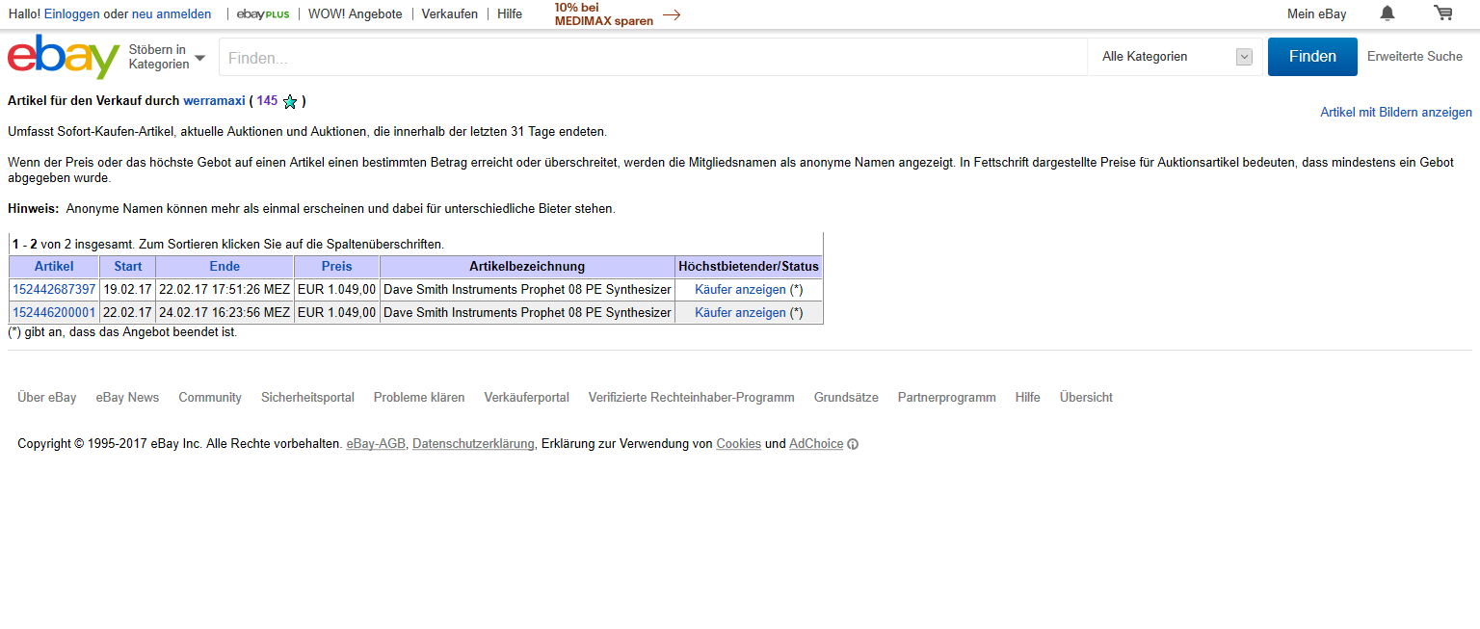Open the WOW! Angebote menu item
The height and width of the screenshot is (629, 1480).
pos(355,14)
